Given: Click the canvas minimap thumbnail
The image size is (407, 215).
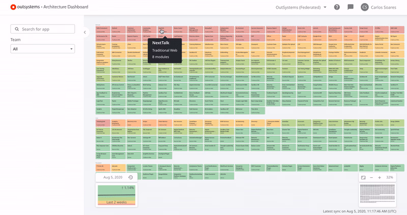Looking at the screenshot, I should [377, 194].
